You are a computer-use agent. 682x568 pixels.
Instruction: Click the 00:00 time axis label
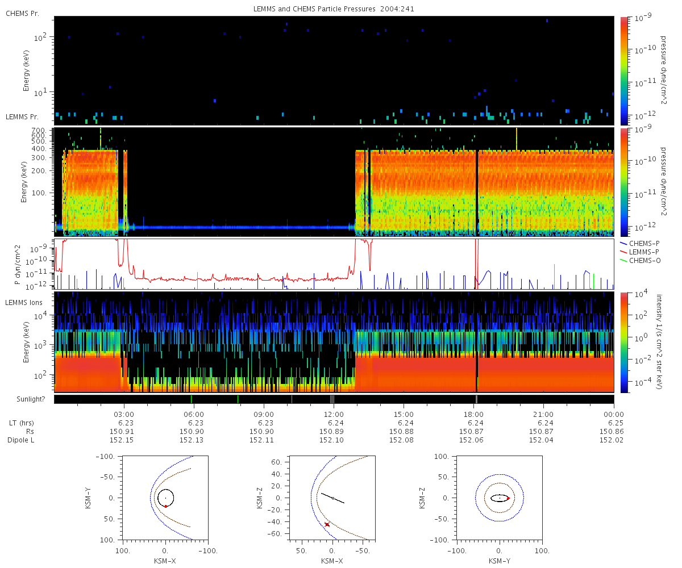point(614,414)
